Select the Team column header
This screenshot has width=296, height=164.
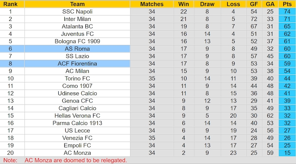point(77,4)
